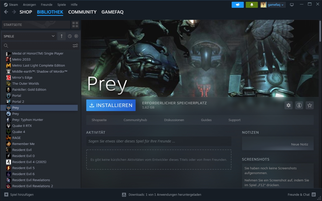Open the Hilfe menu
Image resolution: width=322 pixels, height=201 pixels.
(74, 5)
